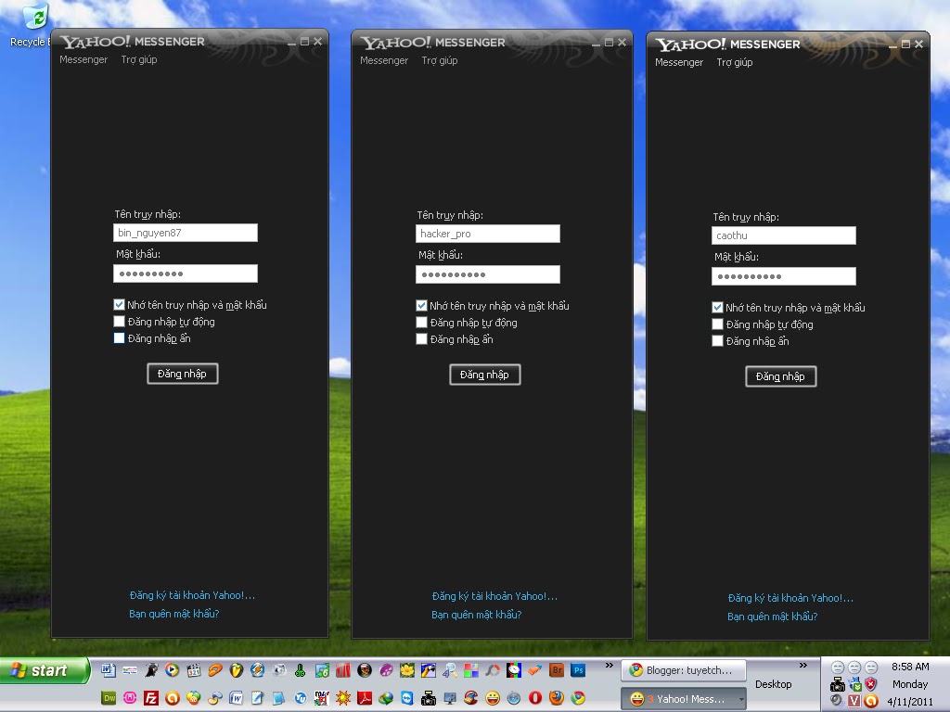Expand the Yahoo! Mess taskbar group arrow
Viewport: 950px width, 712px height.
741,699
